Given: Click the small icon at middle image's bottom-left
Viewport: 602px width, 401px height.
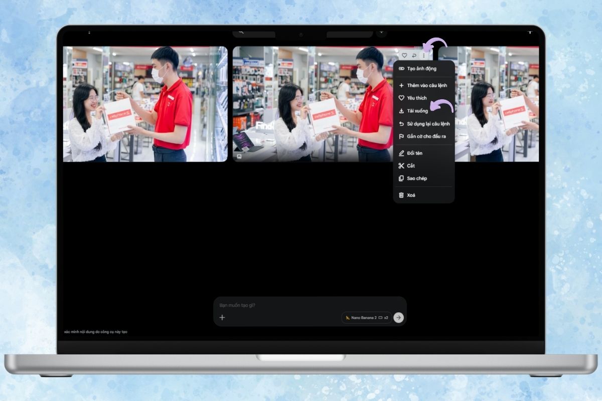Looking at the screenshot, I should pos(239,156).
